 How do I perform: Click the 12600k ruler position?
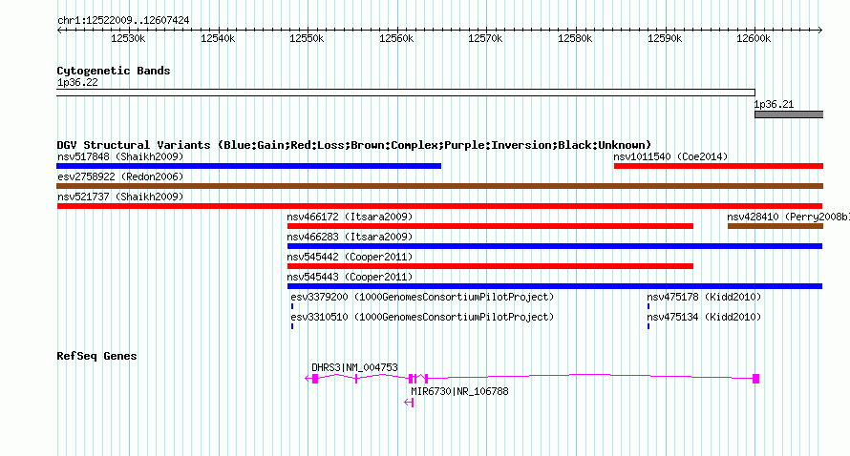(754, 38)
